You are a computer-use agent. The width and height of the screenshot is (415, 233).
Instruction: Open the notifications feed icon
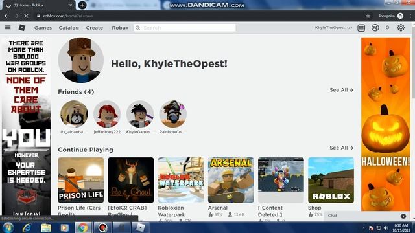point(361,28)
